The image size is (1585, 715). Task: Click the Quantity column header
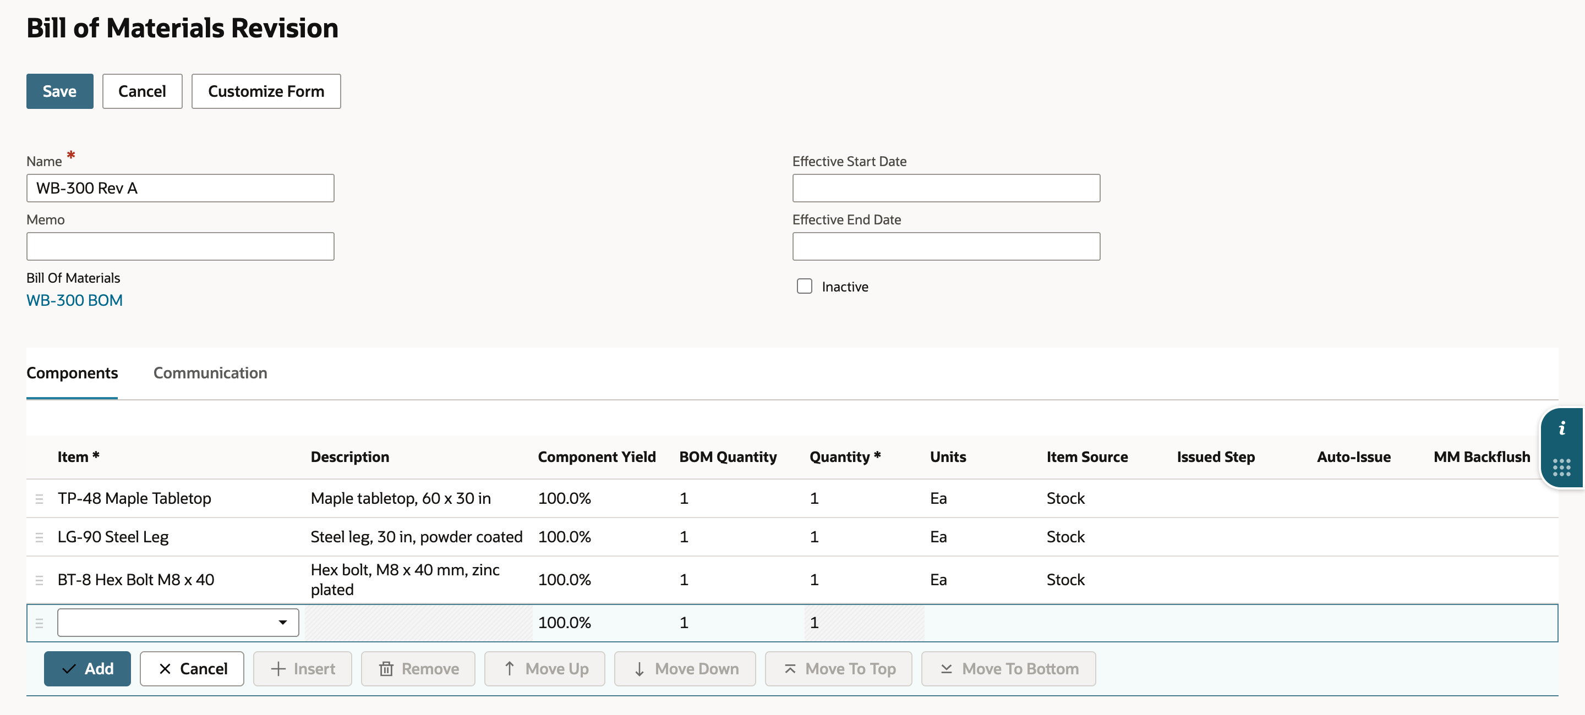845,458
